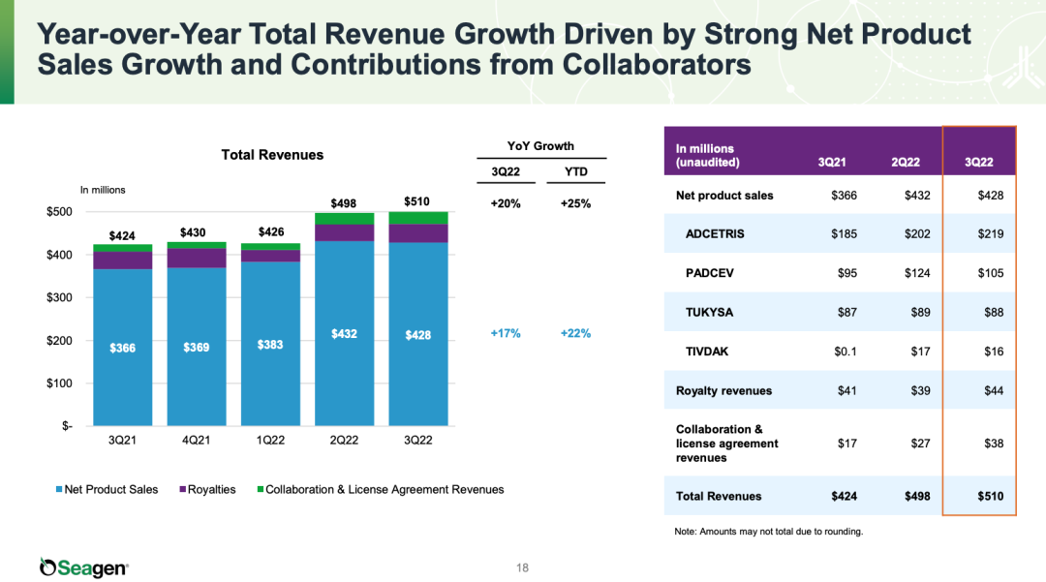The image size is (1046, 582).
Task: Click the "2Q22" column header in the table
Action: point(906,162)
